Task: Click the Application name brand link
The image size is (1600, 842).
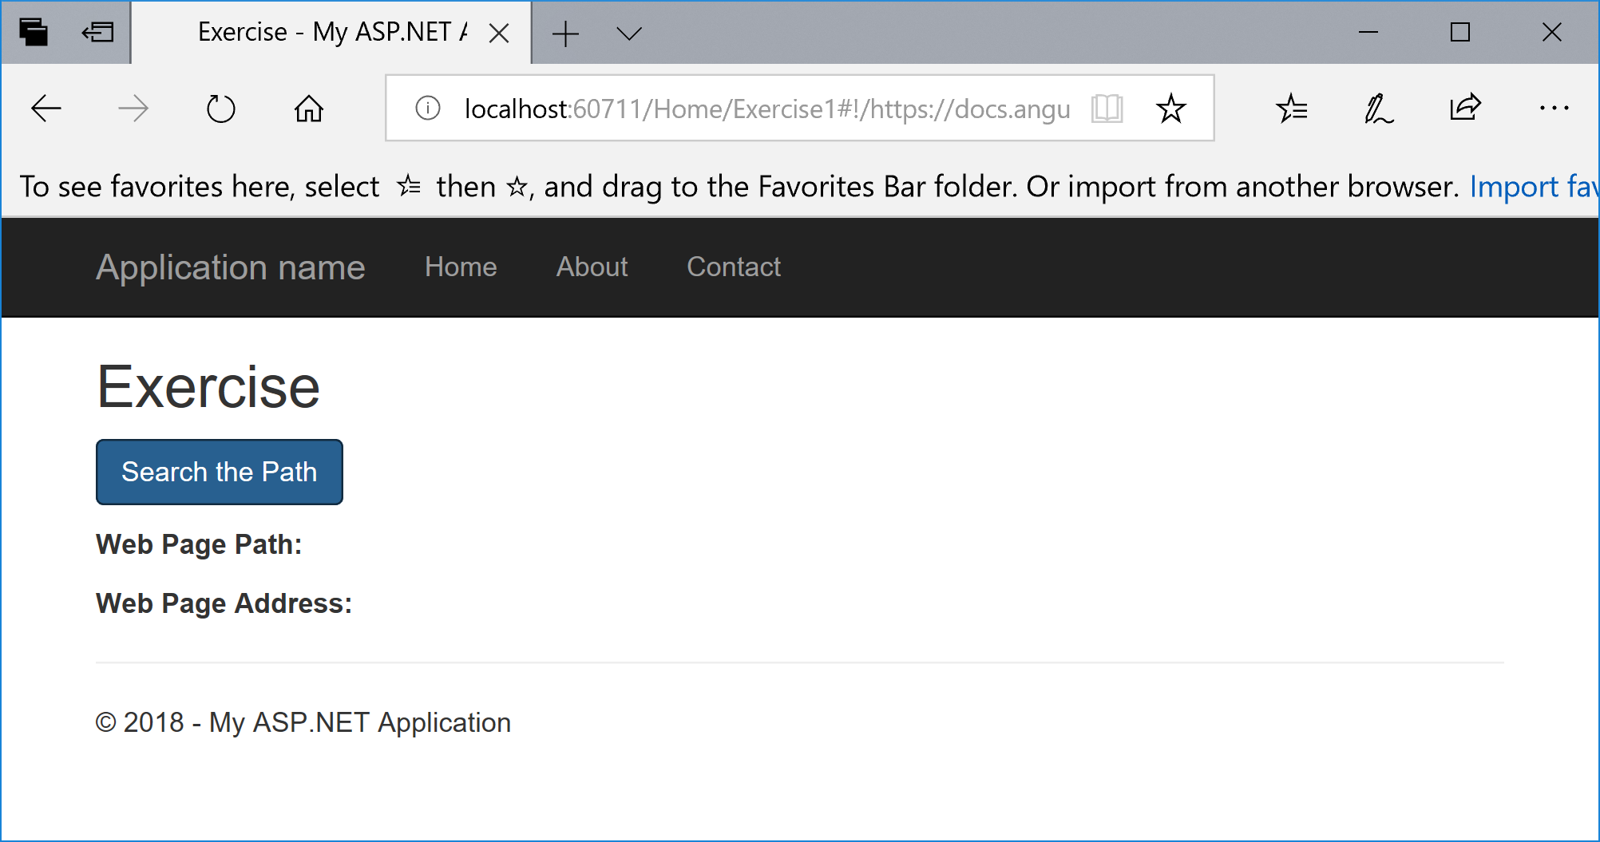Action: pyautogui.click(x=231, y=267)
